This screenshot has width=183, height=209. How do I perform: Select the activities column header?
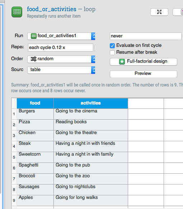(91, 103)
